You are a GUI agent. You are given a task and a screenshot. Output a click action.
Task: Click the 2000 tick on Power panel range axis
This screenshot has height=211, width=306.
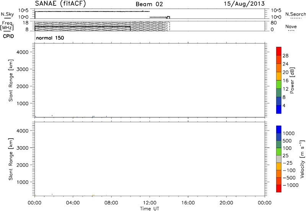(23, 86)
